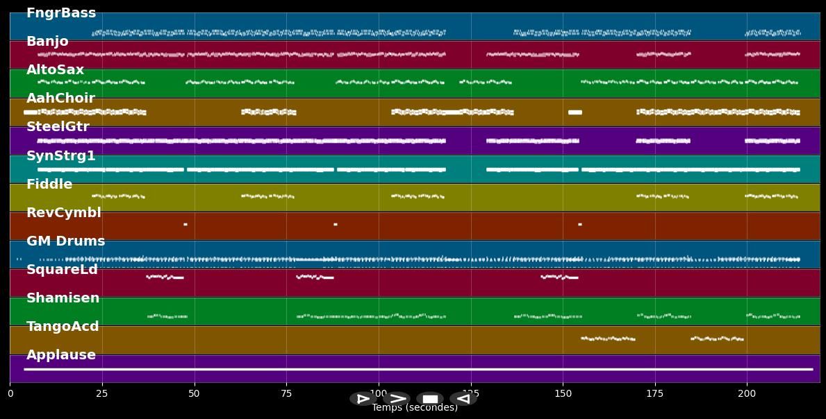Viewport: 826px width, 419px height.
Task: Click the GM Drums track label
Action: point(66,241)
